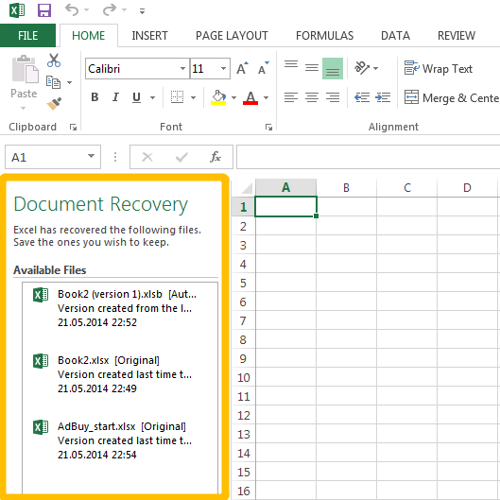Select row 5 header
Screen dimensions: 500x500
coord(243,283)
